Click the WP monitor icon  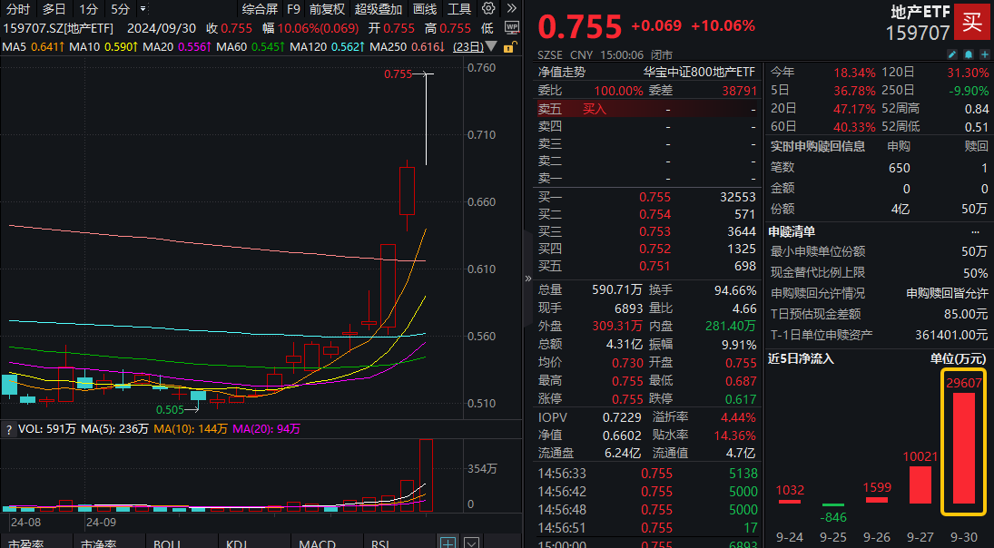(512, 28)
